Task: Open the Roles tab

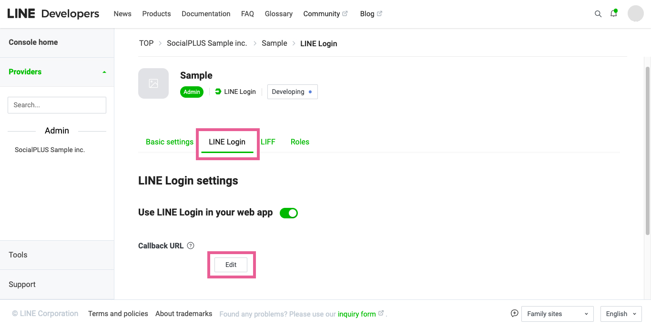Action: pyautogui.click(x=300, y=142)
